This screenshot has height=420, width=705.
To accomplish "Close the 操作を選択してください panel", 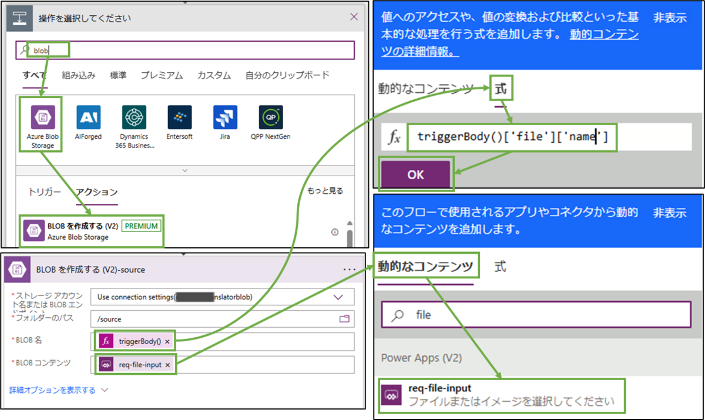I will (x=354, y=17).
